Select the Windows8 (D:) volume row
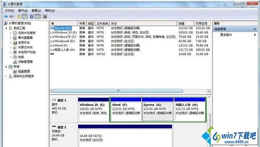Screen dimensions: 260x147 130,41
